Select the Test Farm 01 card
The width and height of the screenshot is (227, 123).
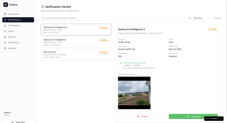tap(76, 55)
